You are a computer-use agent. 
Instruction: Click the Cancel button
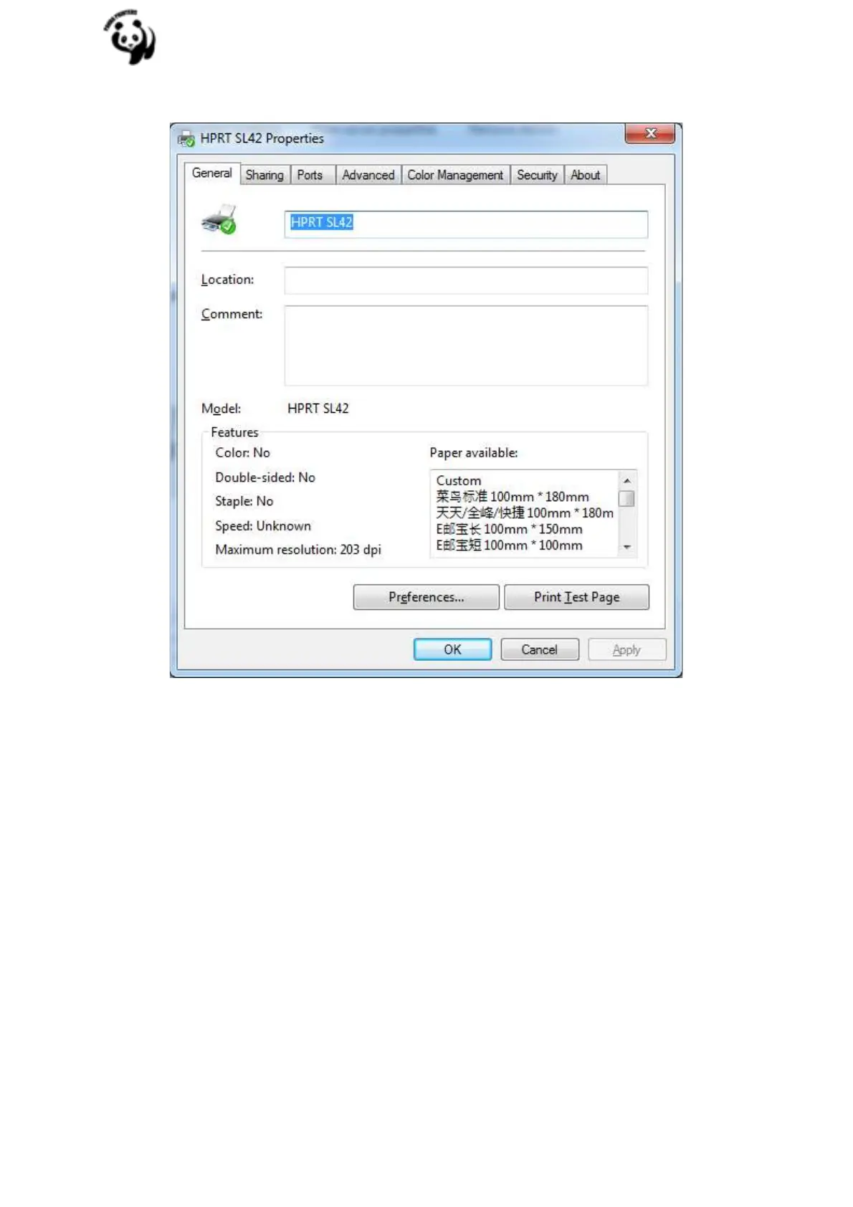point(539,649)
